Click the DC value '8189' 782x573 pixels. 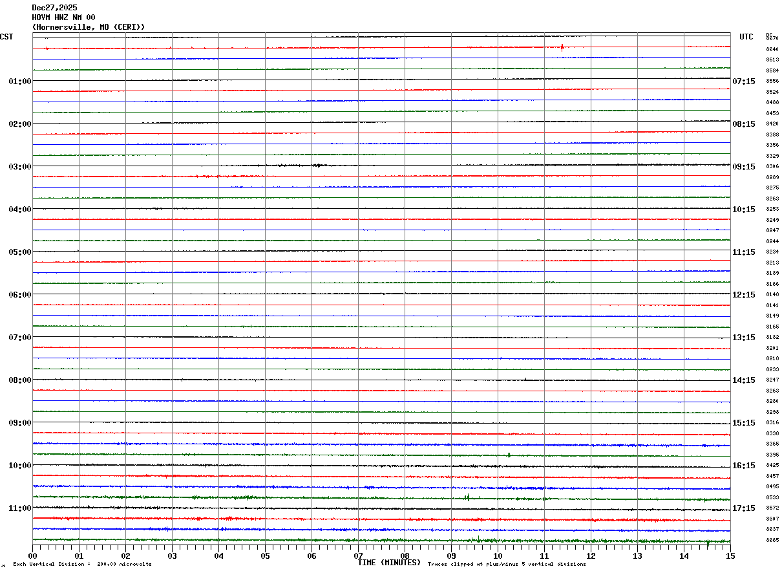click(x=772, y=273)
